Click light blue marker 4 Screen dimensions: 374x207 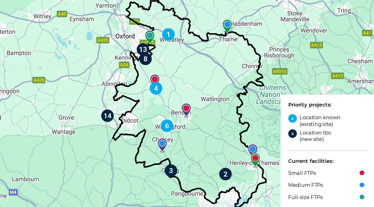point(156,88)
